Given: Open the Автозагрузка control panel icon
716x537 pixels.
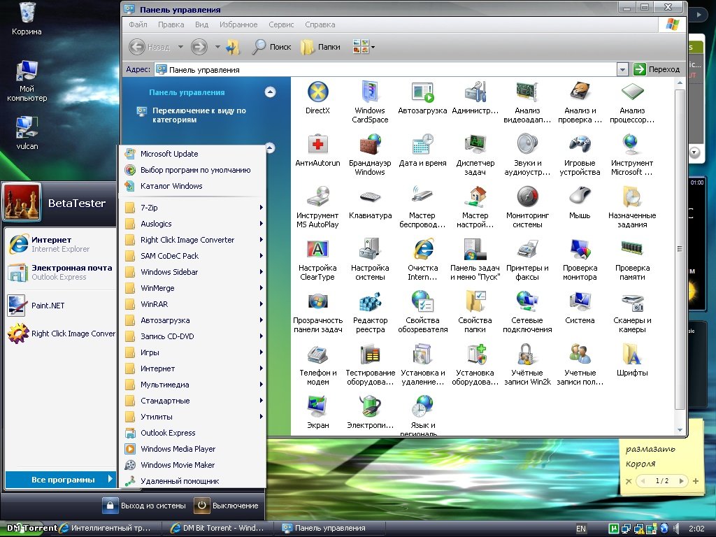Looking at the screenshot, I should pyautogui.click(x=422, y=97).
